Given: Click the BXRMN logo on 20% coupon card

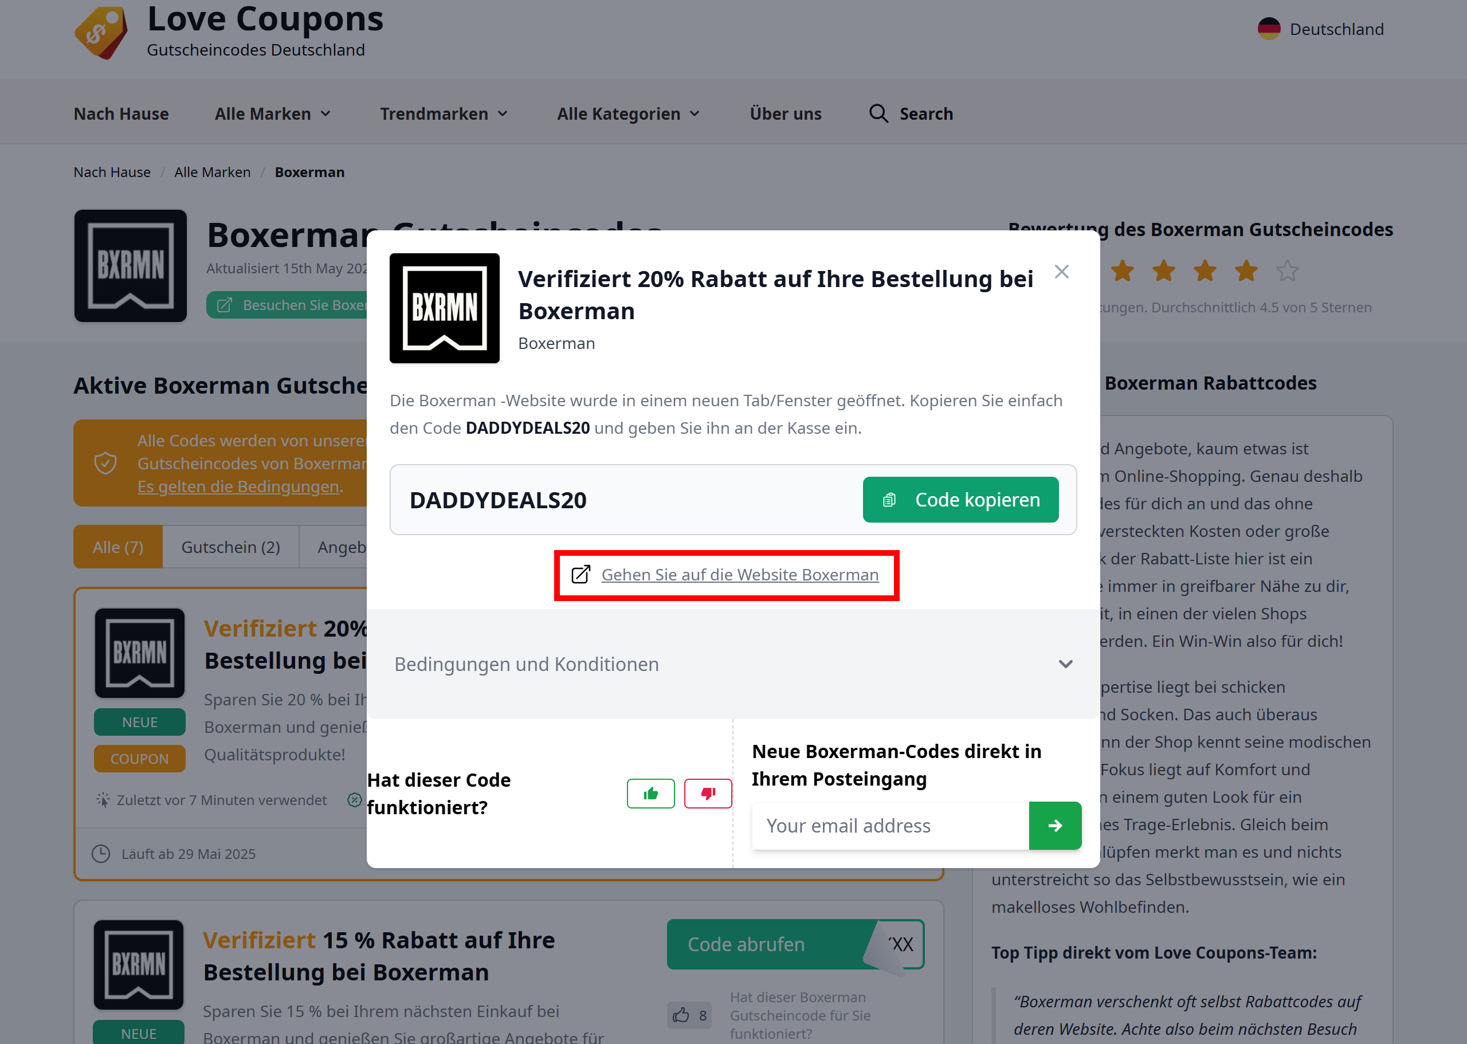Looking at the screenshot, I should click(139, 653).
